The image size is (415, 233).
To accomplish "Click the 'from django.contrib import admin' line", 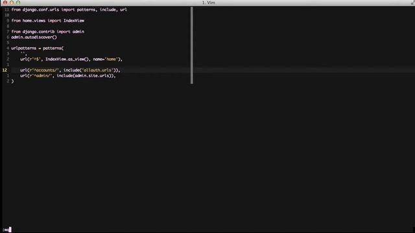I will pos(47,32).
